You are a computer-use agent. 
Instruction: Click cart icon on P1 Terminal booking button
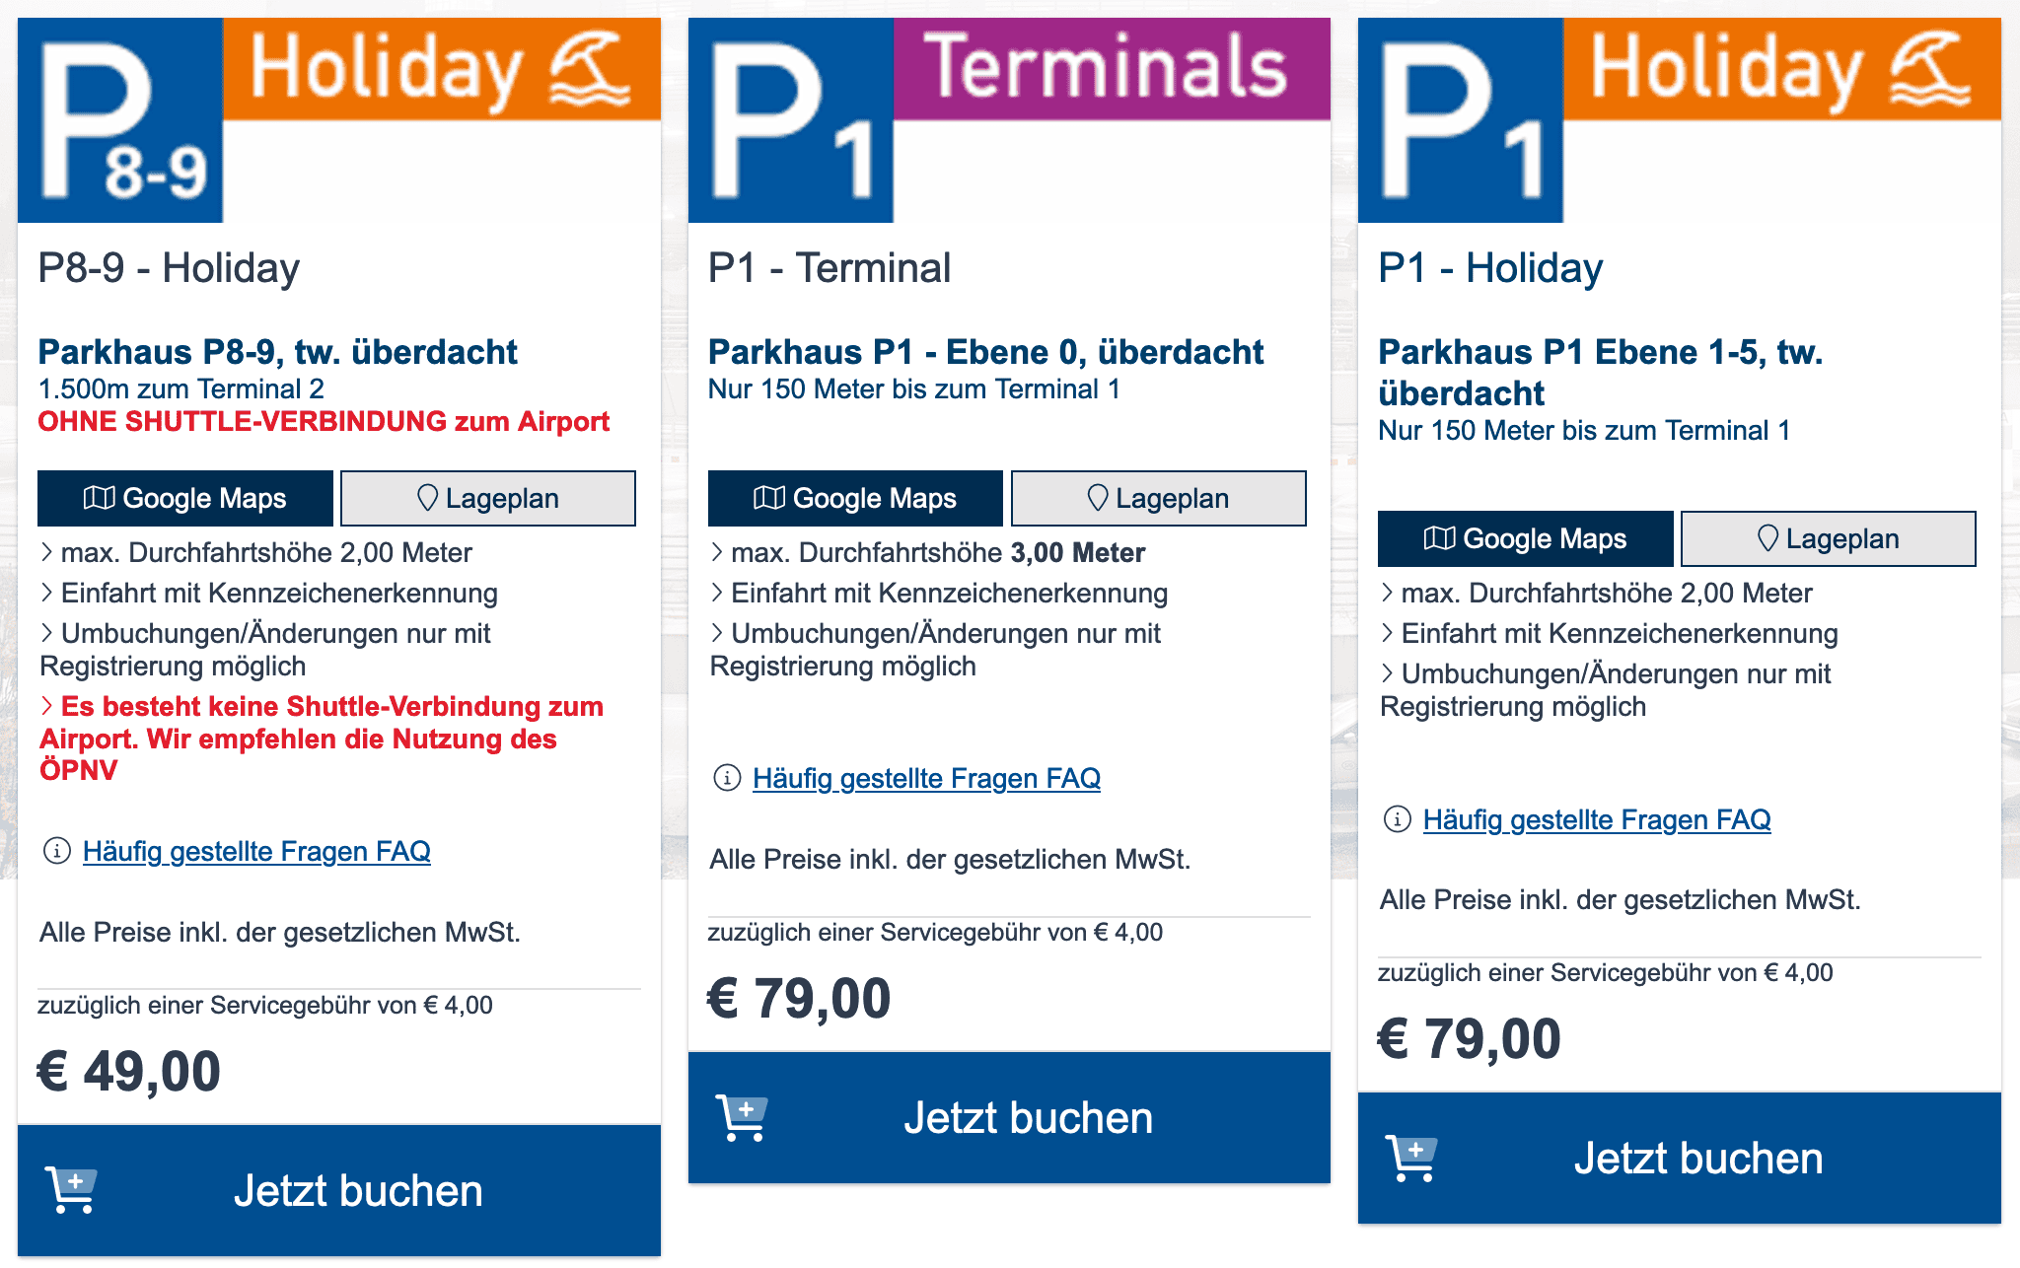point(743,1118)
